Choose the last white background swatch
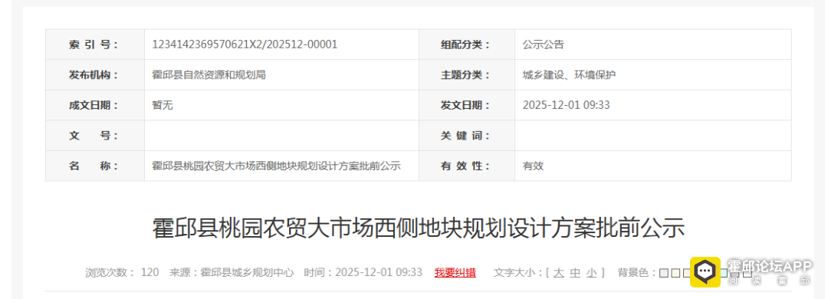Image resolution: width=828 pixels, height=299 pixels. point(747,273)
